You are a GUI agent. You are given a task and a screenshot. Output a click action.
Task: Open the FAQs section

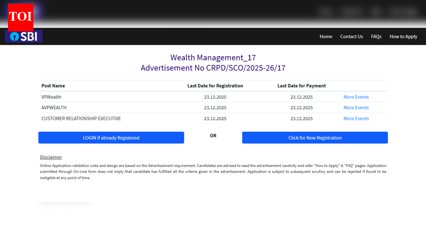pos(376,36)
